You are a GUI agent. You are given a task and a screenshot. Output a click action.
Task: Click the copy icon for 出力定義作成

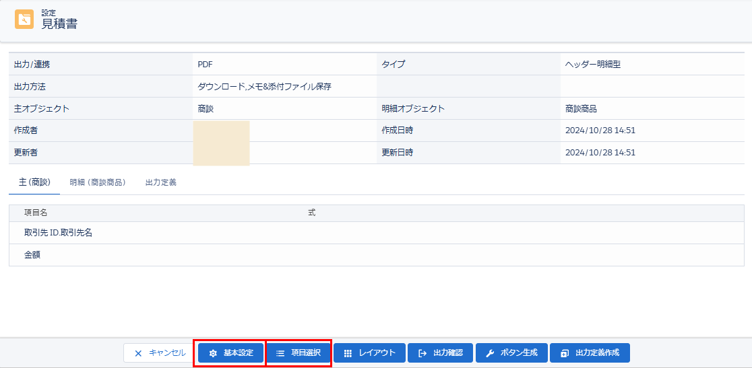coord(564,353)
